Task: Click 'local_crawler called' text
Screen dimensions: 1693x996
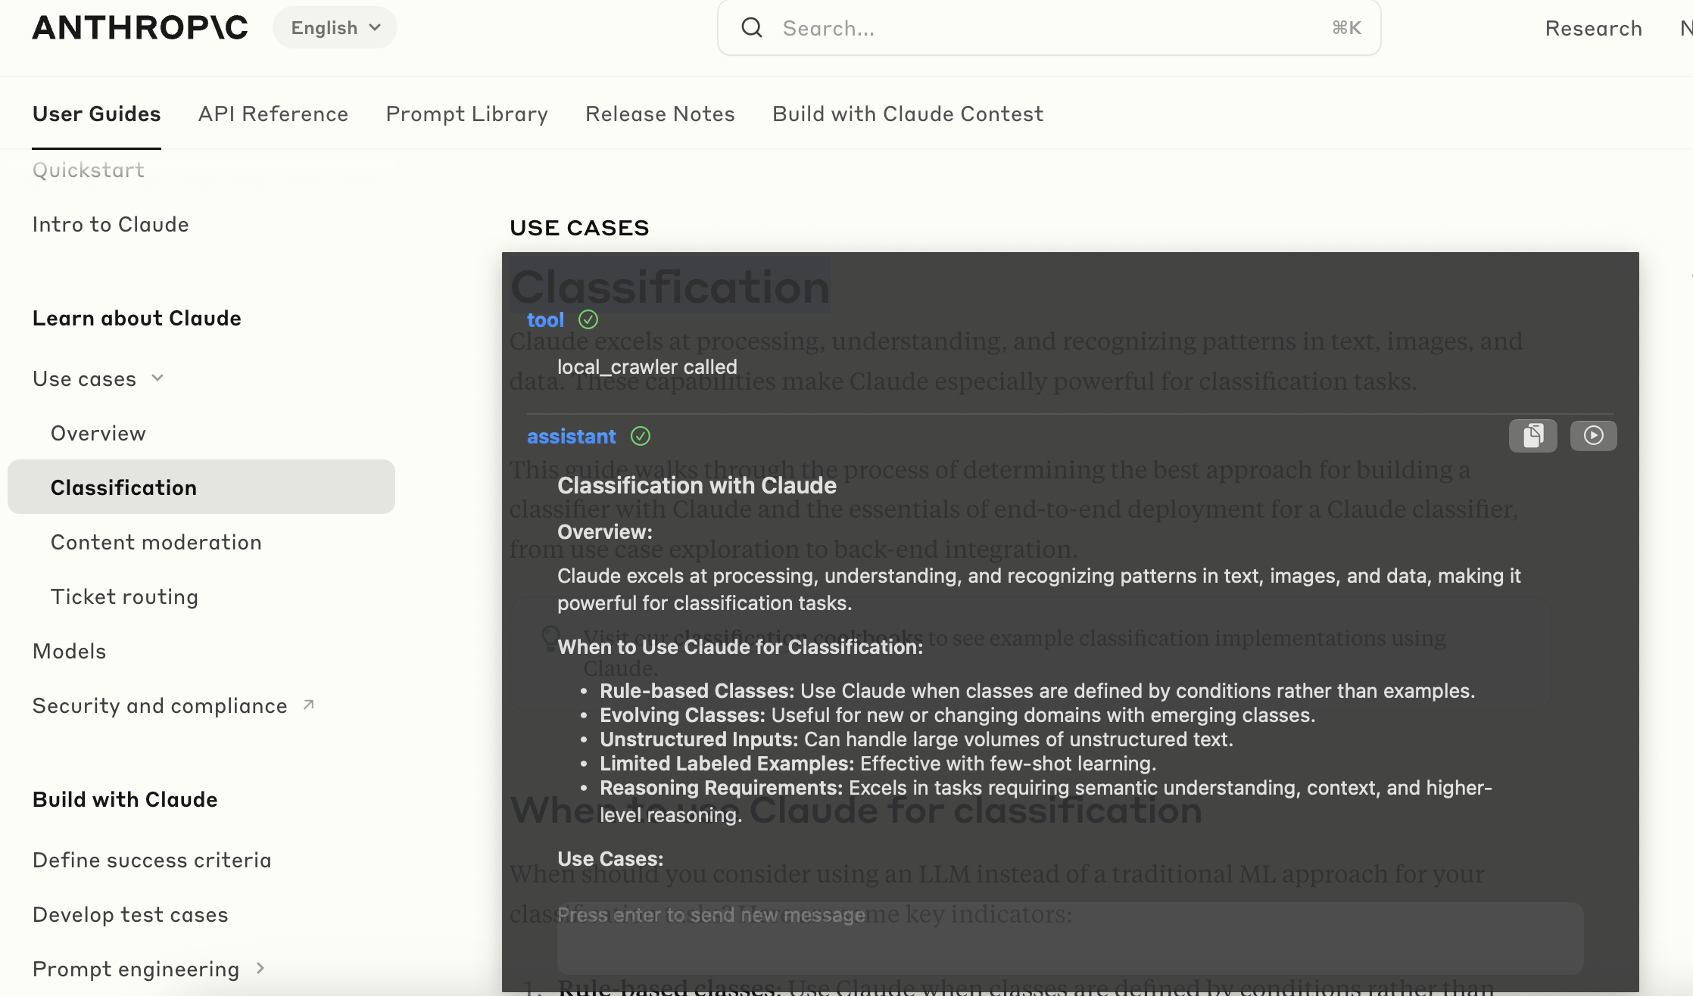Action: (x=647, y=366)
